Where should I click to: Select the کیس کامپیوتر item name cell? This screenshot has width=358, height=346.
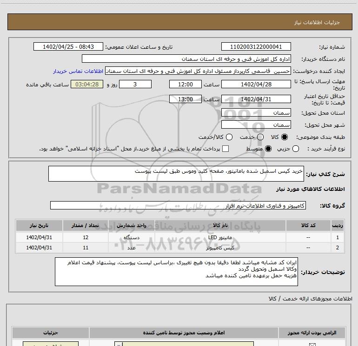tap(220, 248)
